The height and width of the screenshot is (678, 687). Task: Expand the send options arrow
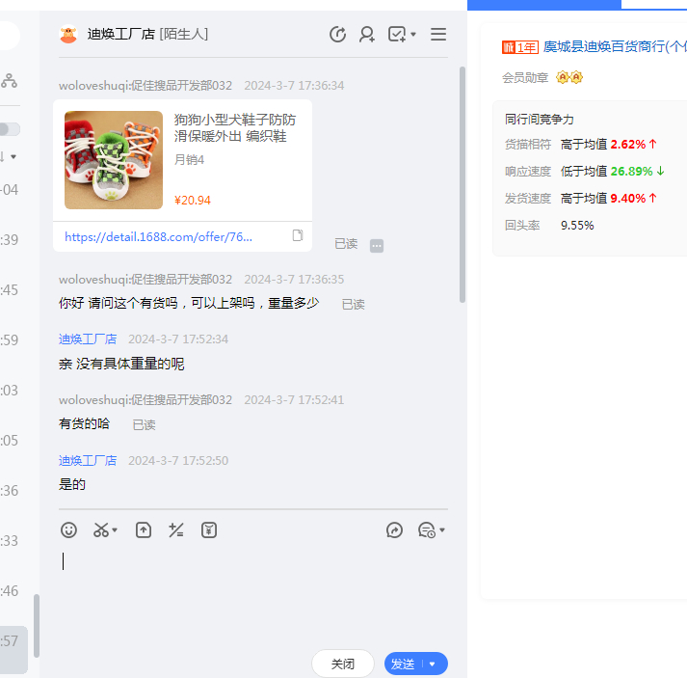(433, 664)
